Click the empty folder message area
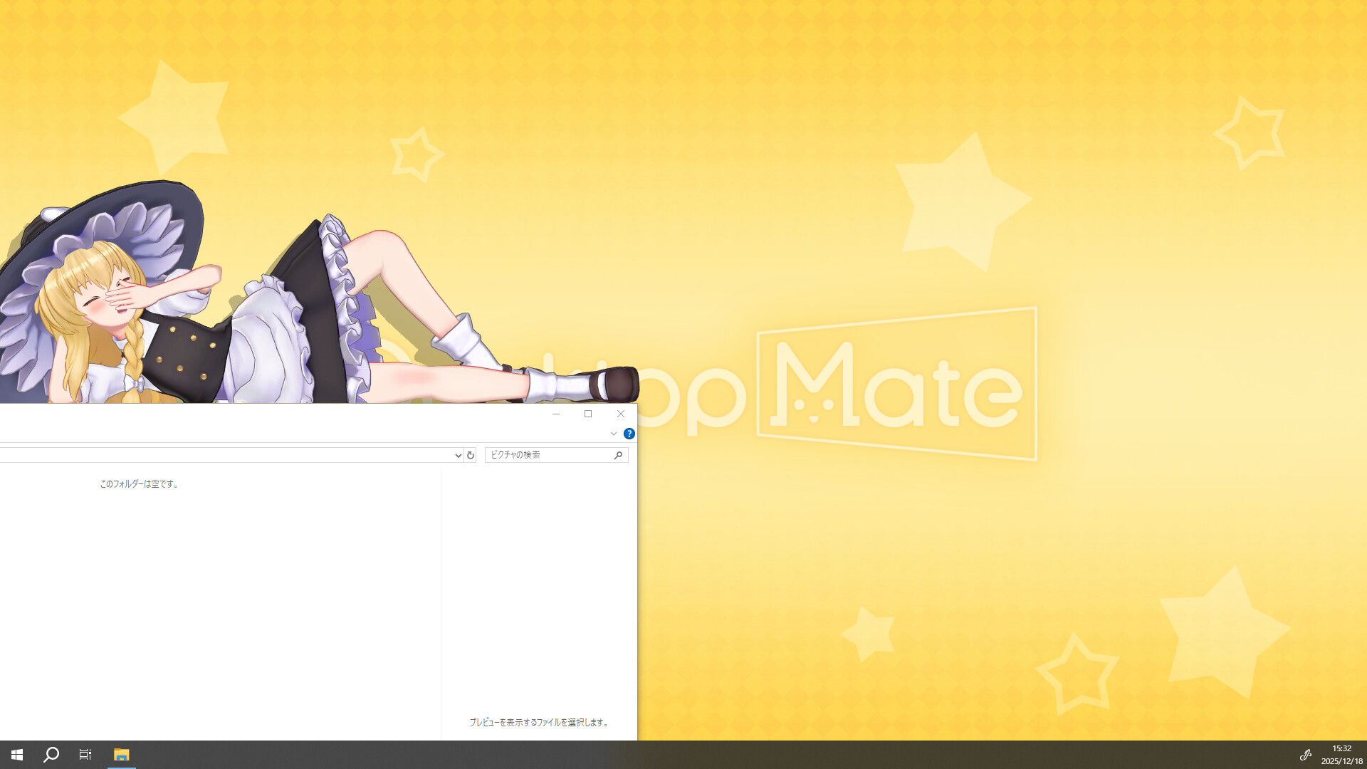Screen dimensions: 1367x769 point(140,483)
